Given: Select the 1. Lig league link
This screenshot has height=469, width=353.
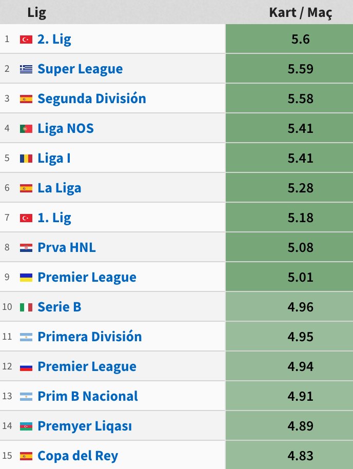Looking at the screenshot, I should point(54,218).
